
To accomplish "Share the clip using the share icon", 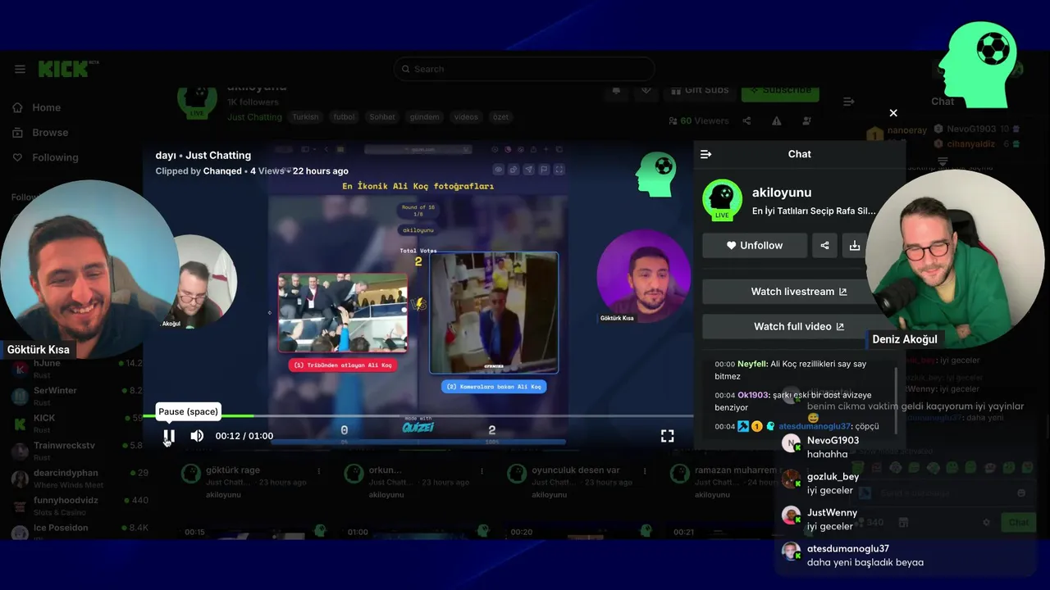I will (x=824, y=245).
